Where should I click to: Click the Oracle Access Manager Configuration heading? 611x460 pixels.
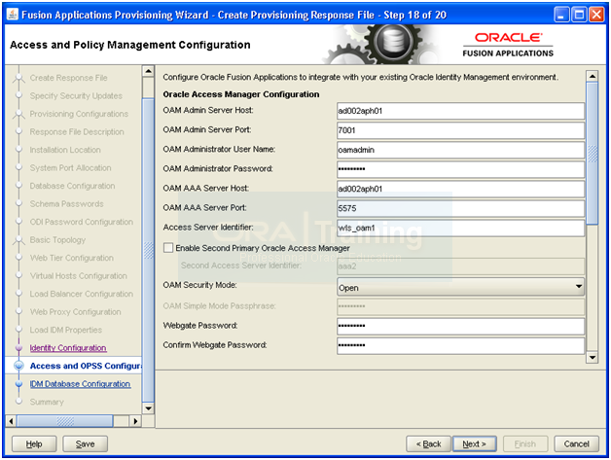coord(241,94)
